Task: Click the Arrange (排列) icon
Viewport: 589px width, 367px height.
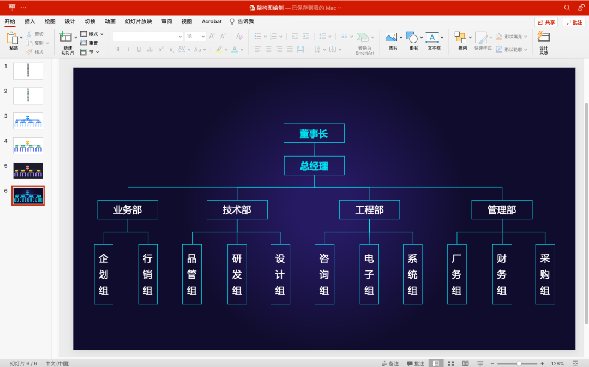Action: [460, 37]
